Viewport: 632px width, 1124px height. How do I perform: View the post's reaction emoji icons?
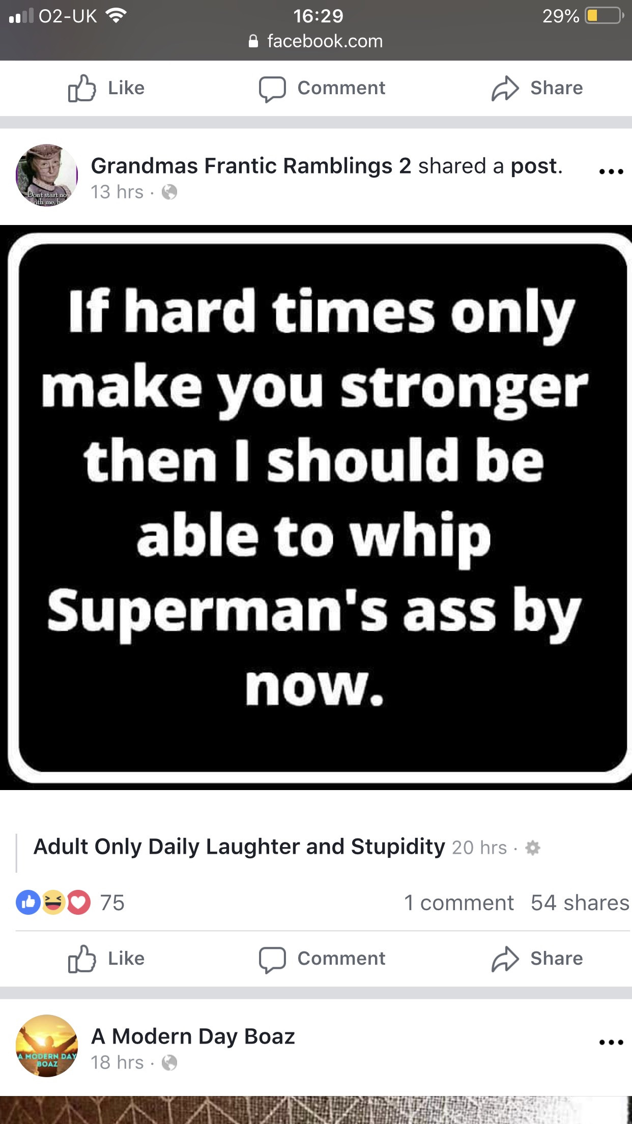pyautogui.click(x=53, y=903)
